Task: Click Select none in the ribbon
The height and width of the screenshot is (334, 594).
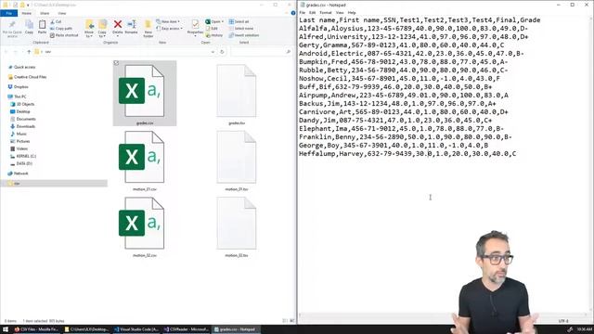Action: [x=240, y=29]
